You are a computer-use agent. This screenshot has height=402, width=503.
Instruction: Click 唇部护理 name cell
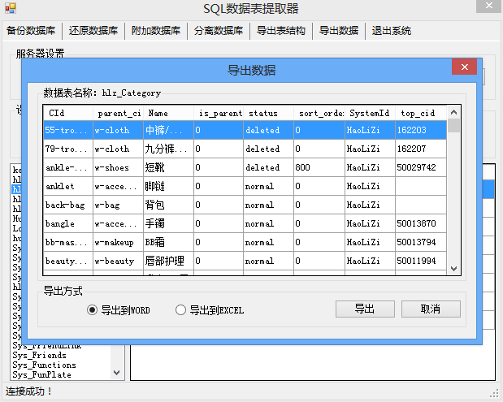pos(169,261)
